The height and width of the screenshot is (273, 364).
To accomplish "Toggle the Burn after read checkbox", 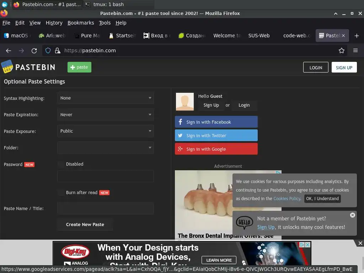I will (x=61, y=193).
